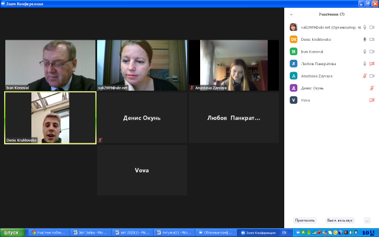
Task: Click the camera icon for vali2009@ukr.net
Action: [x=372, y=27]
